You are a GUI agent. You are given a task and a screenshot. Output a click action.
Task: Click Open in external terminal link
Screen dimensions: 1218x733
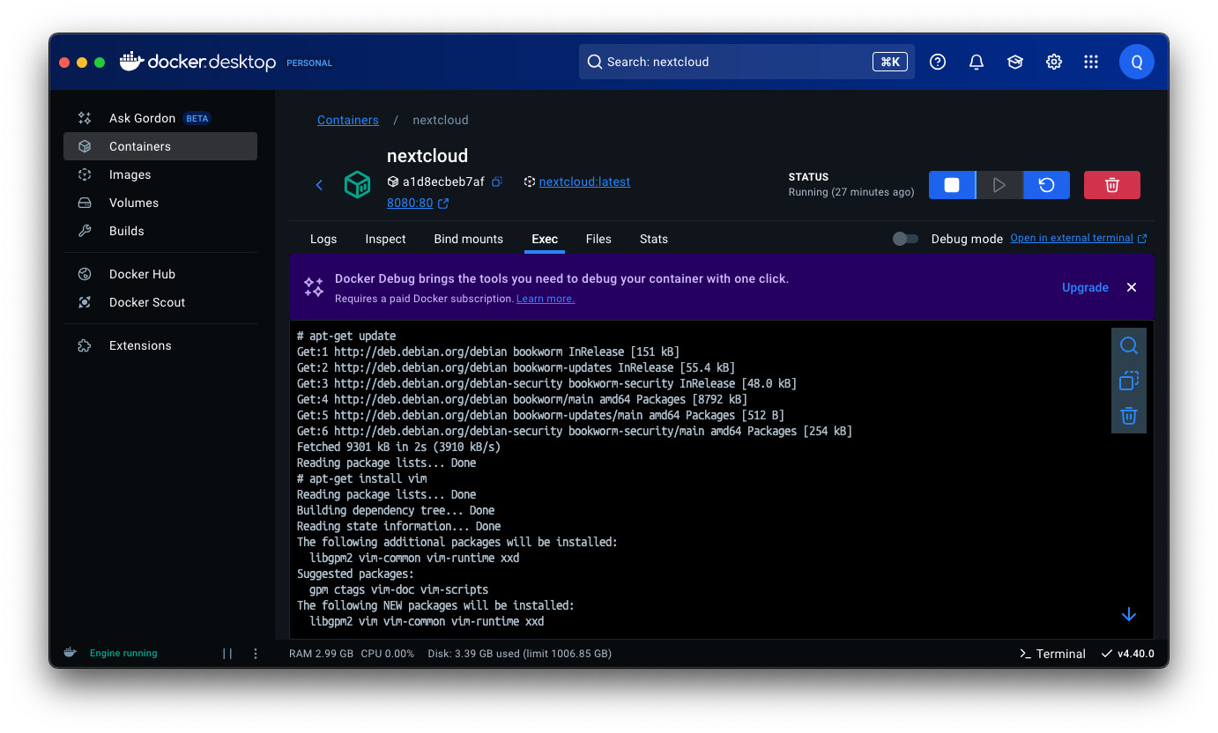point(1079,238)
